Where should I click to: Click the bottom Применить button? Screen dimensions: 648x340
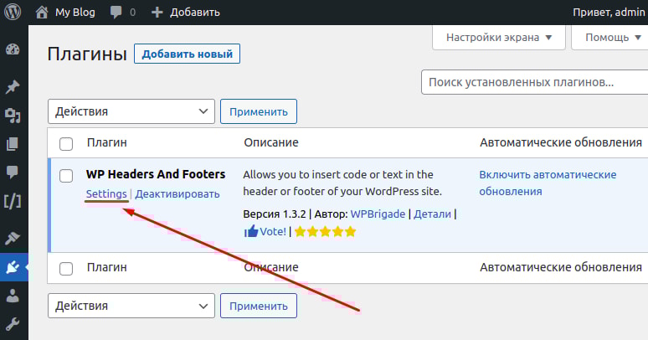pos(259,306)
